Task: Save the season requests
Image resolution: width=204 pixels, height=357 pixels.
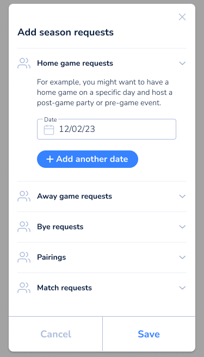Action: [149, 334]
